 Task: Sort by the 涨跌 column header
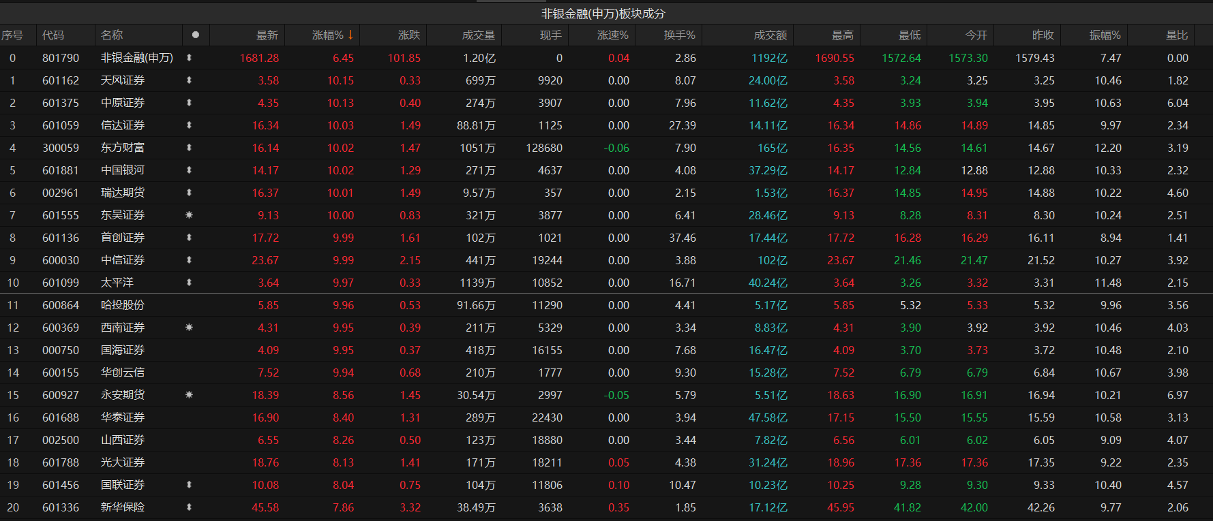point(409,35)
